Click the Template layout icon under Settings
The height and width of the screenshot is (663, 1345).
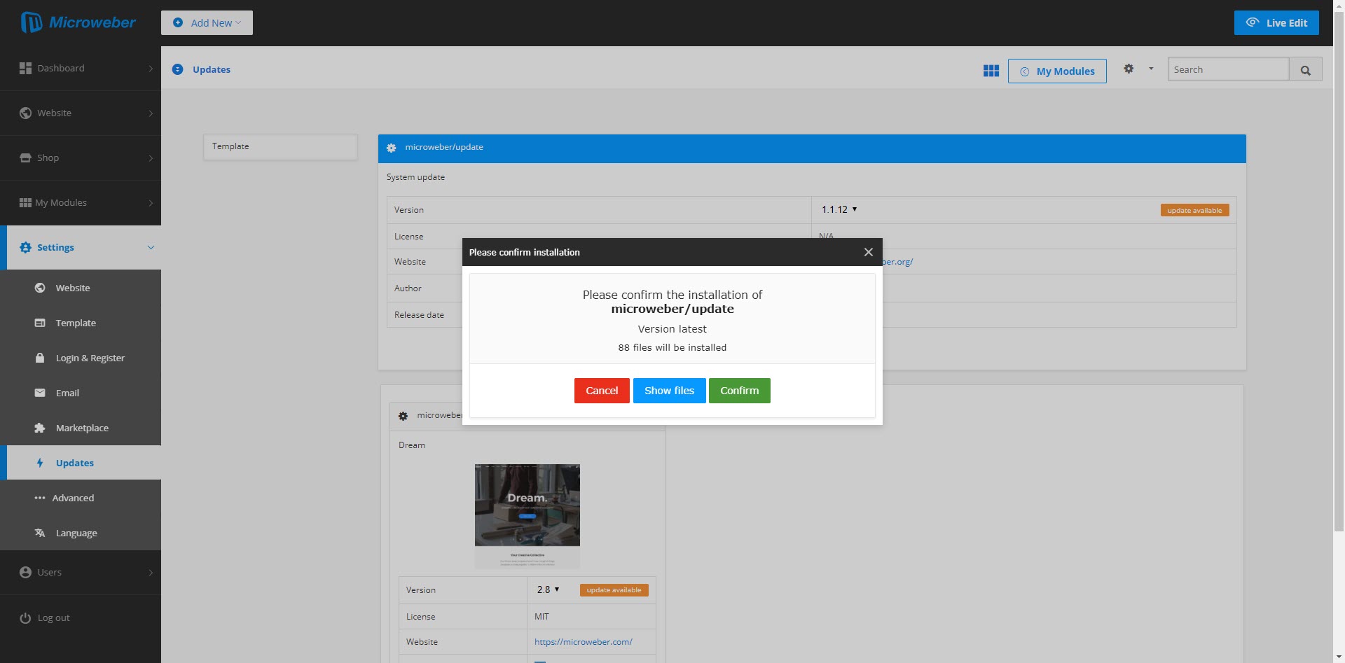pos(40,323)
